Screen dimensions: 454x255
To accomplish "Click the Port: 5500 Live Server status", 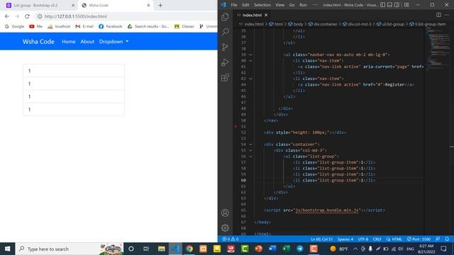I will [x=419, y=239].
